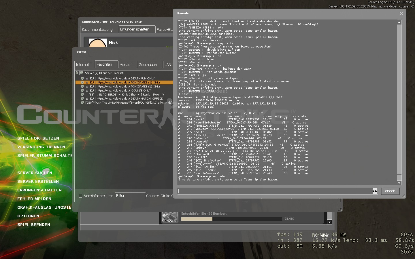Close the Konsole window with the X
415x259 pixels.
point(401,13)
